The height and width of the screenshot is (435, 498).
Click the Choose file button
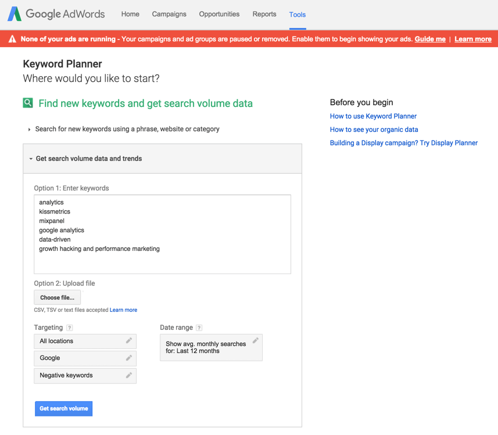57,297
